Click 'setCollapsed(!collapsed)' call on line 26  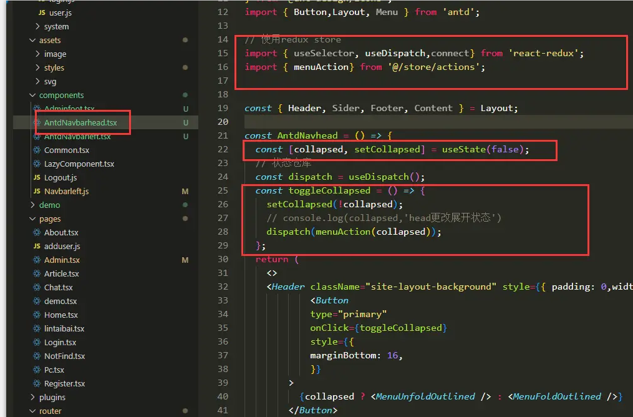click(332, 205)
